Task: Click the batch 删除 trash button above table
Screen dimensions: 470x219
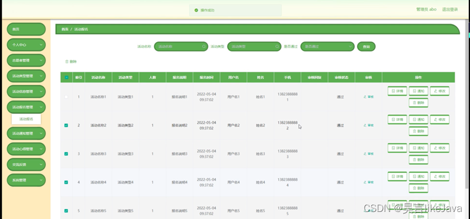Action: [x=71, y=62]
